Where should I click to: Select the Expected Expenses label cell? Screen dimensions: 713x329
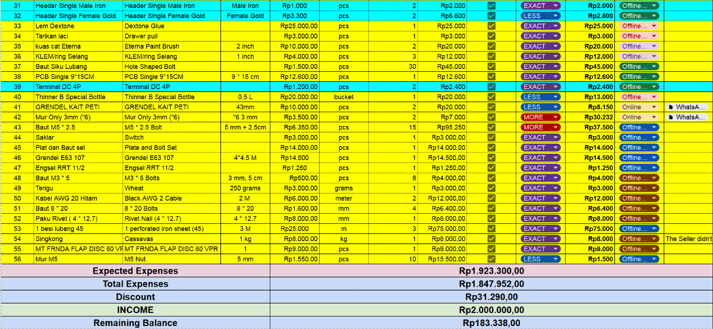point(135,271)
